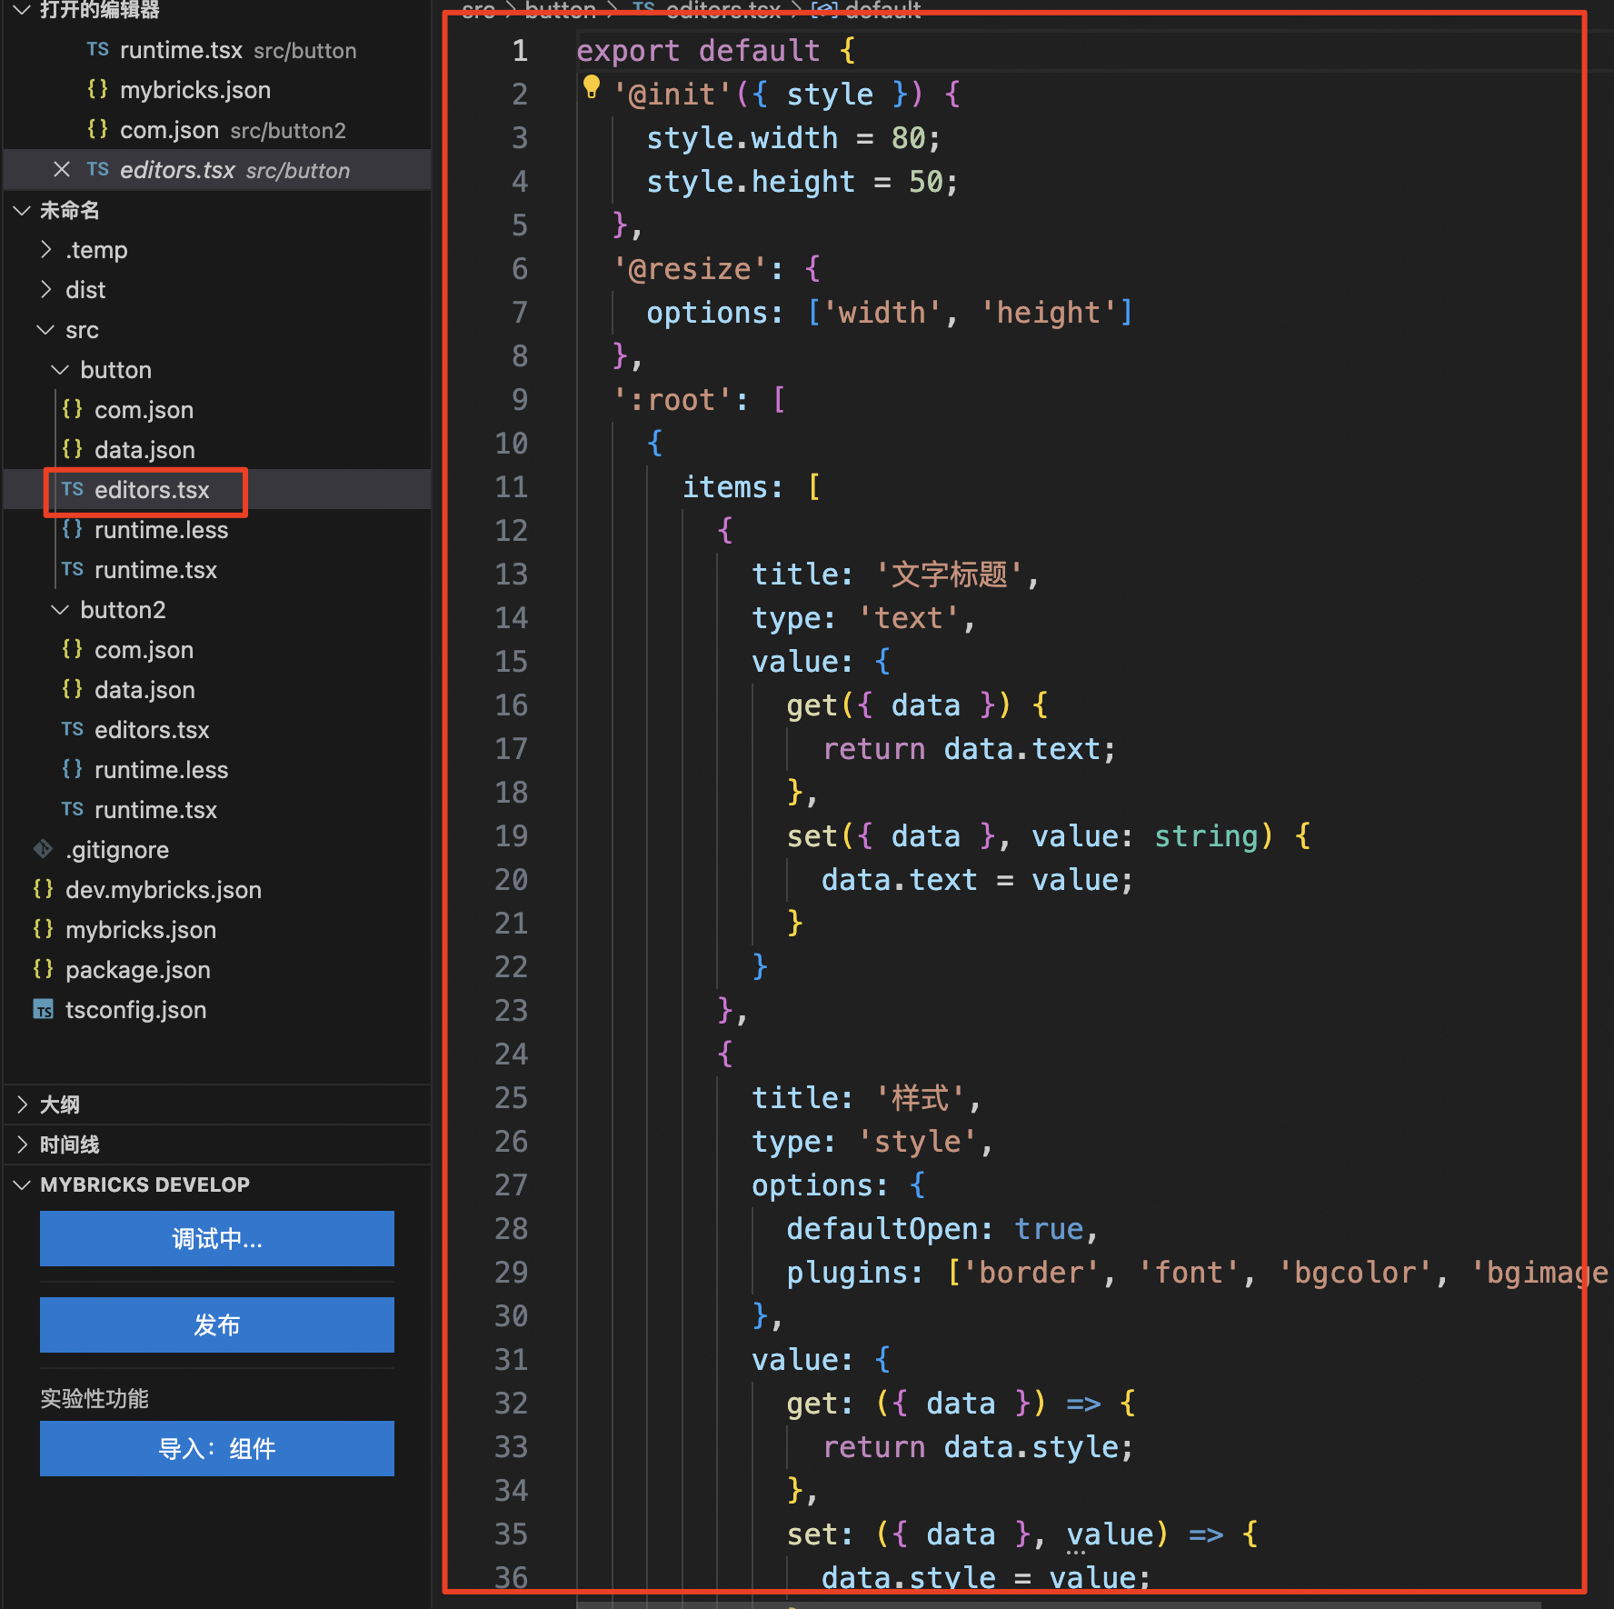Expand the 大纲 outline section
Image resolution: width=1614 pixels, height=1609 pixels.
(22, 1104)
